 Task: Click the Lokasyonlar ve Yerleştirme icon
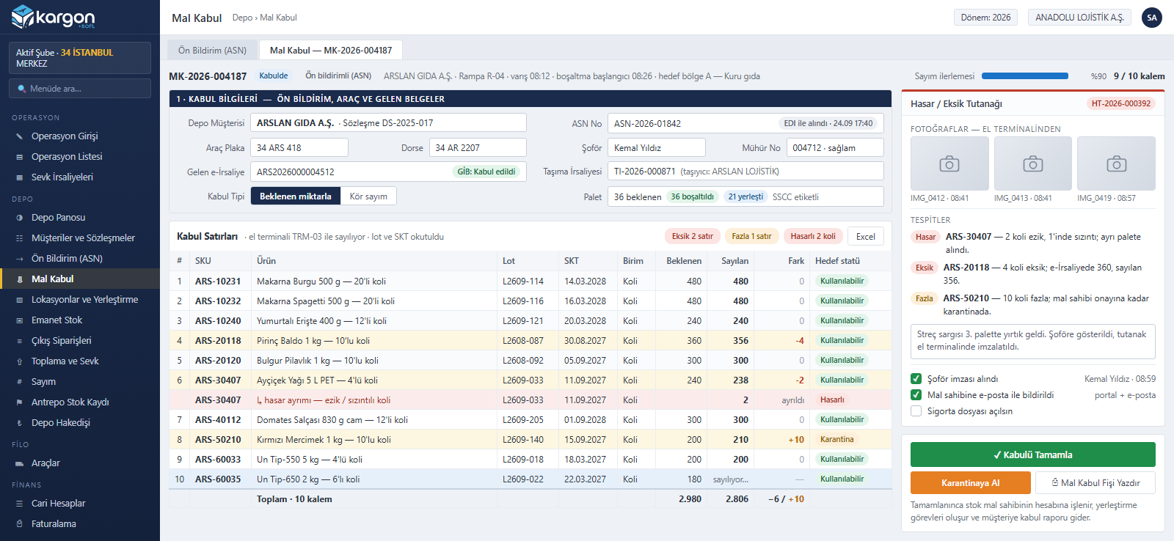[20, 300]
